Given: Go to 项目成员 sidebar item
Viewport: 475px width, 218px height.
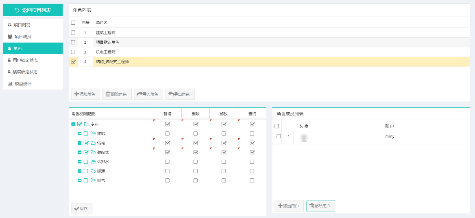Looking at the screenshot, I should pyautogui.click(x=22, y=37).
